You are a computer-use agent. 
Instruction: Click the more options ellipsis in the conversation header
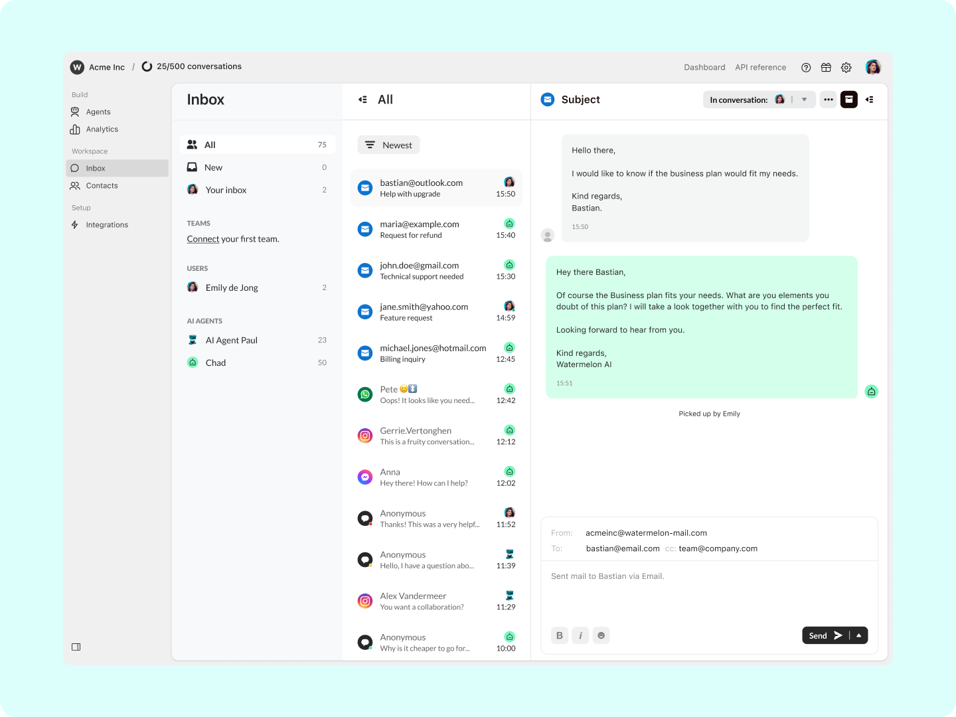coord(828,100)
